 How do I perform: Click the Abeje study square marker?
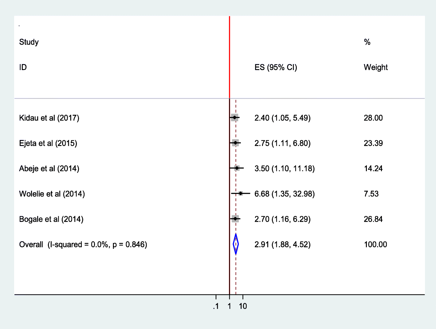(x=237, y=168)
